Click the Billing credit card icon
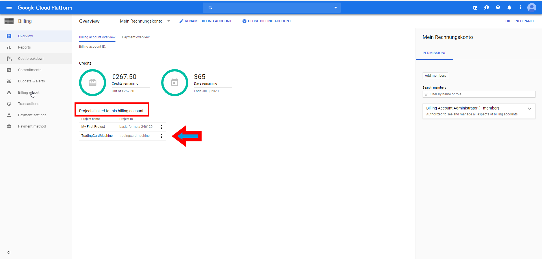Image resolution: width=542 pixels, height=259 pixels. (x=9, y=21)
